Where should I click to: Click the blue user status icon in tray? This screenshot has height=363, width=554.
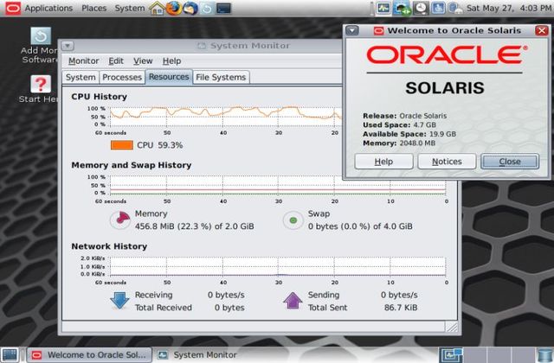[x=438, y=8]
